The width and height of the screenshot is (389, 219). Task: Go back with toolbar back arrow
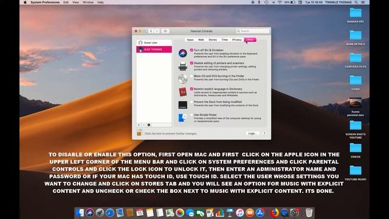coord(151,31)
